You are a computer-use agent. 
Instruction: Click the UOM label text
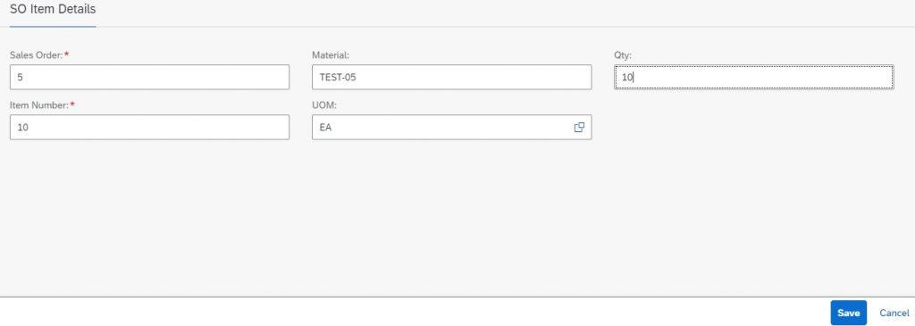[323, 105]
